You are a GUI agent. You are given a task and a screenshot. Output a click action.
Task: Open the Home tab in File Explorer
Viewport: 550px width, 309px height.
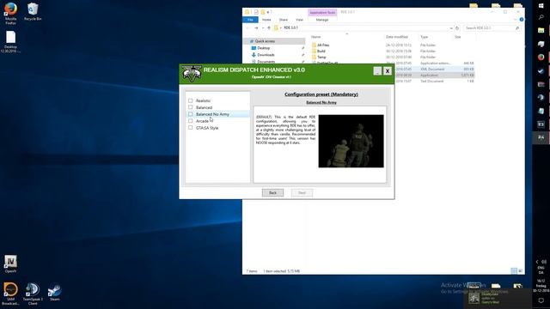click(266, 20)
